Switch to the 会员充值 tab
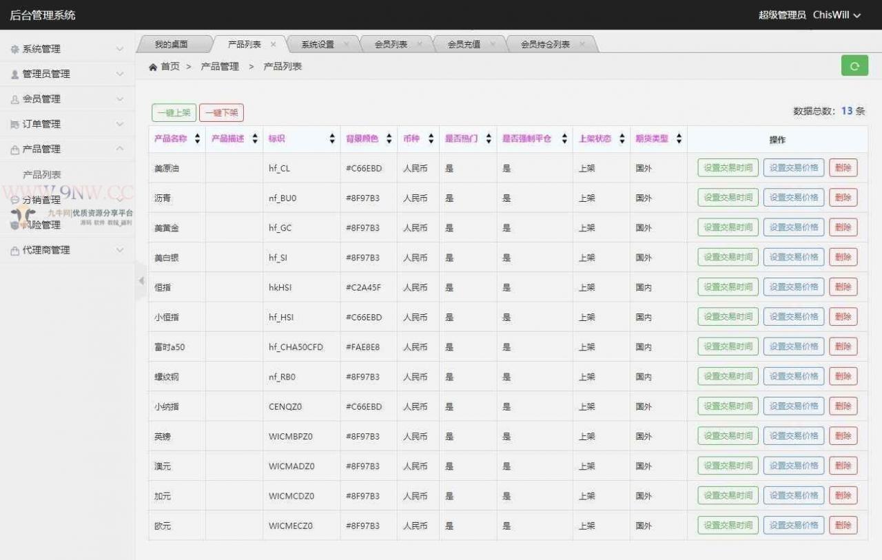882x560 pixels. 464,44
